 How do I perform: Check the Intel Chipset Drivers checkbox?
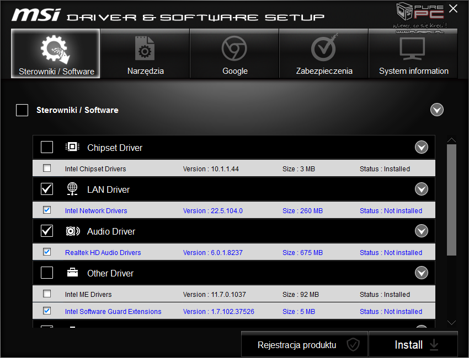coord(47,168)
